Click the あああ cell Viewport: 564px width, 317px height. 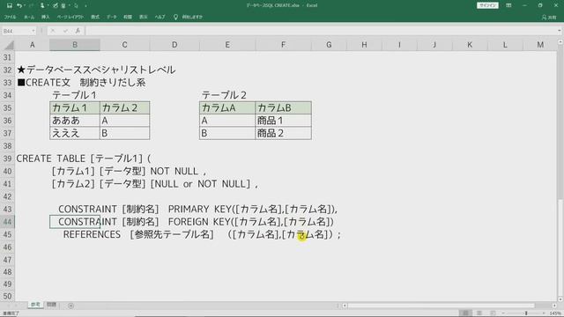[x=75, y=121]
